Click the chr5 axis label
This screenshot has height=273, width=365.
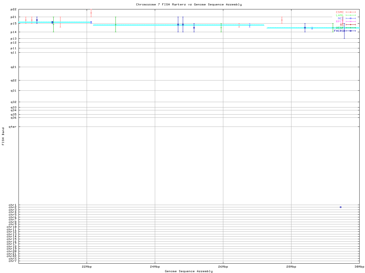[x=13, y=215]
